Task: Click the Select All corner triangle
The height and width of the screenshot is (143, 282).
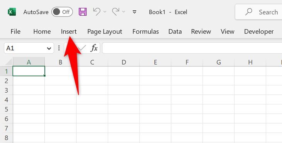Action: (x=8, y=62)
